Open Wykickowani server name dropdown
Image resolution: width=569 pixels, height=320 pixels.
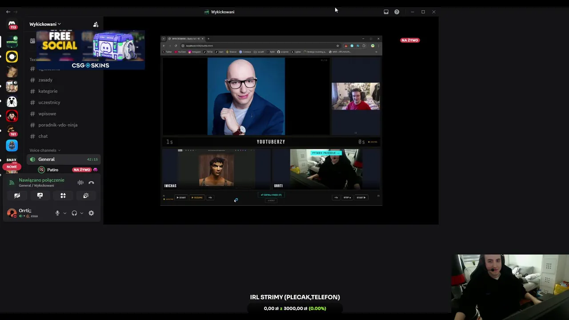tap(45, 24)
